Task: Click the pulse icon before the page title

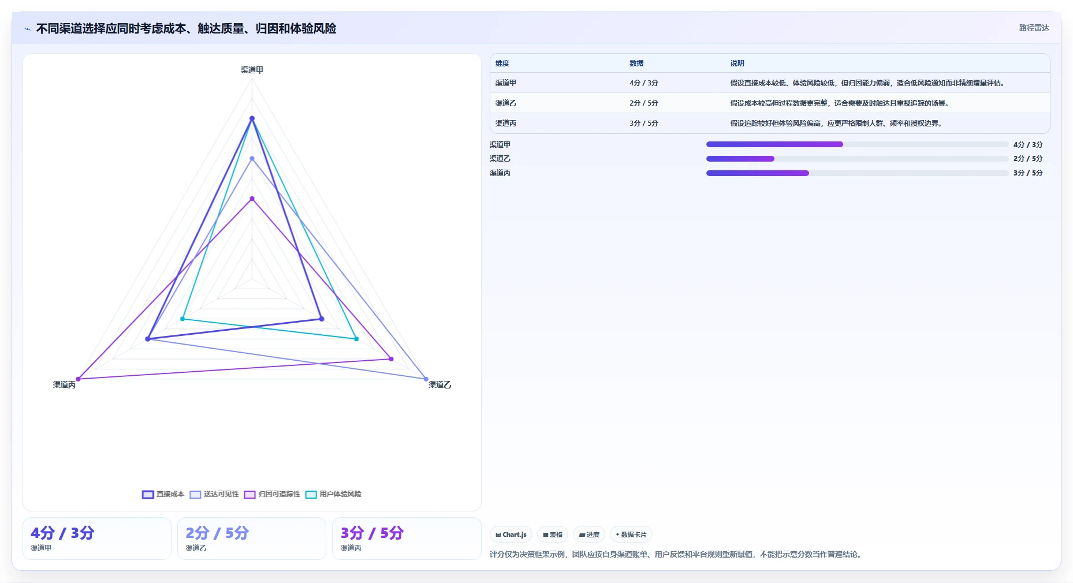Action: (x=27, y=29)
